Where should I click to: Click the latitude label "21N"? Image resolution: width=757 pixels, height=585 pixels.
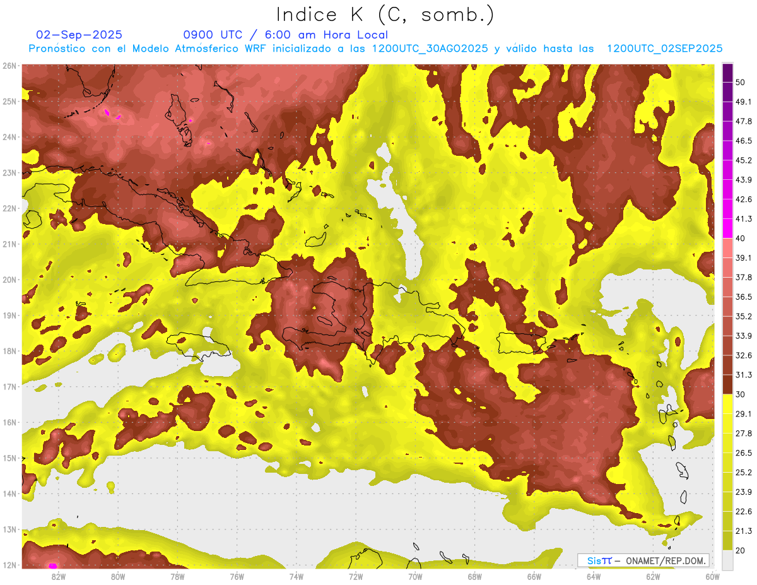[9, 244]
